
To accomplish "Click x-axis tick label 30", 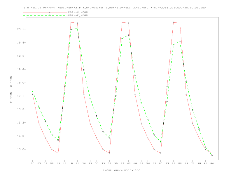I will (97, 163).
